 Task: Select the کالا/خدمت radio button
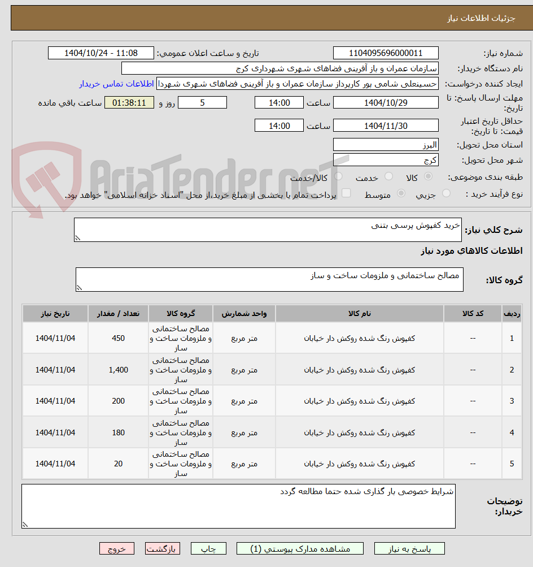[338, 176]
